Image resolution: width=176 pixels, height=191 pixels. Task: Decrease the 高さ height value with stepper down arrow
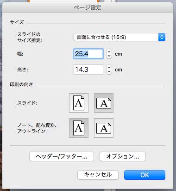coord(109,72)
